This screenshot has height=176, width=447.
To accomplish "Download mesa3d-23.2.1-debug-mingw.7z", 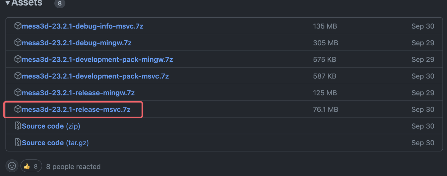I will coord(76,43).
